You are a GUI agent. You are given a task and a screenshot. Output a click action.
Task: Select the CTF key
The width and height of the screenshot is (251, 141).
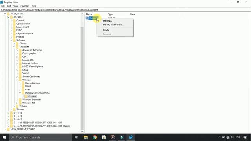click(x=24, y=57)
